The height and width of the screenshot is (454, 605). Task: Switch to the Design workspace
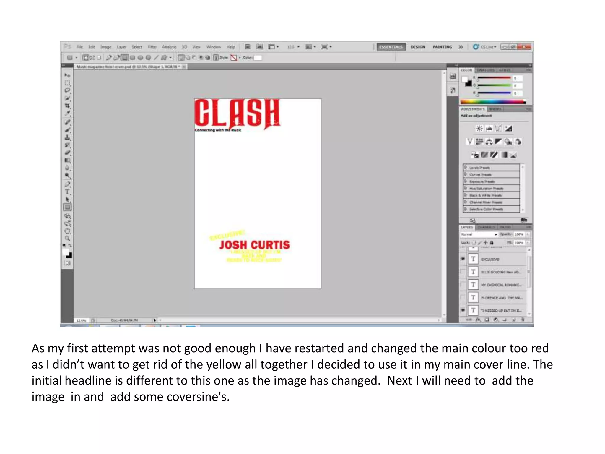[x=418, y=47]
